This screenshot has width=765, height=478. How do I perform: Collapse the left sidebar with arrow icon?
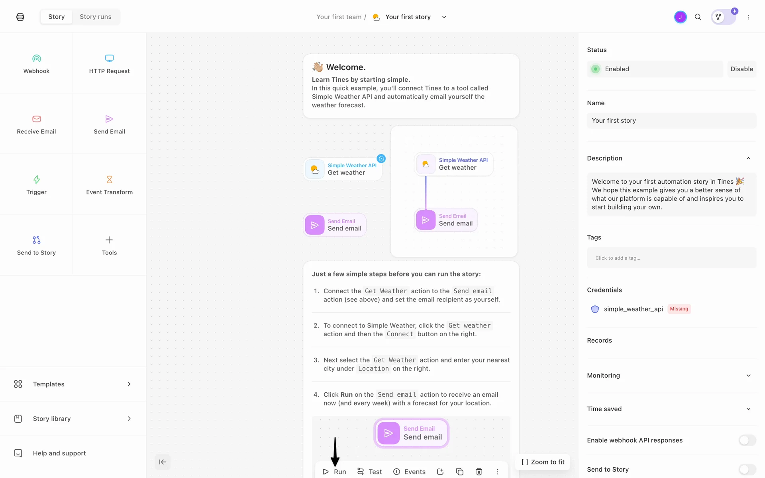tap(163, 462)
